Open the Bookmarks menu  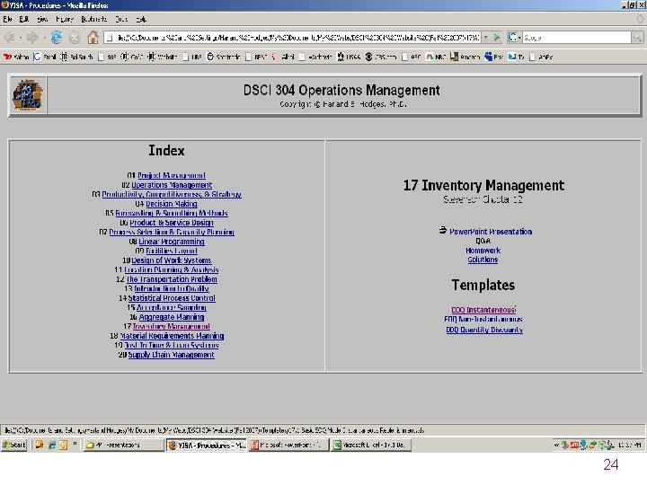[94, 19]
